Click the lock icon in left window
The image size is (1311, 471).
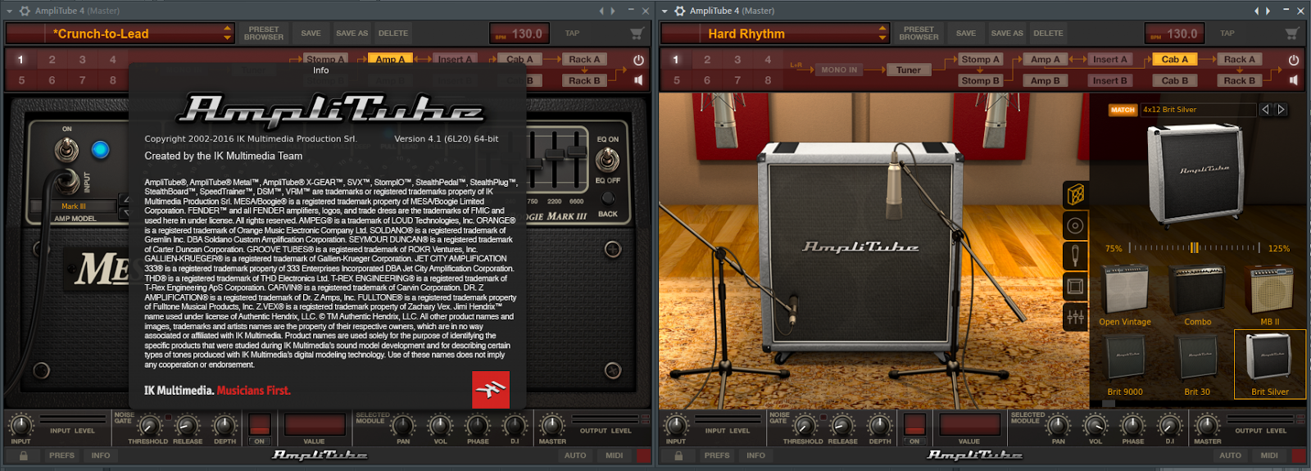tap(23, 455)
